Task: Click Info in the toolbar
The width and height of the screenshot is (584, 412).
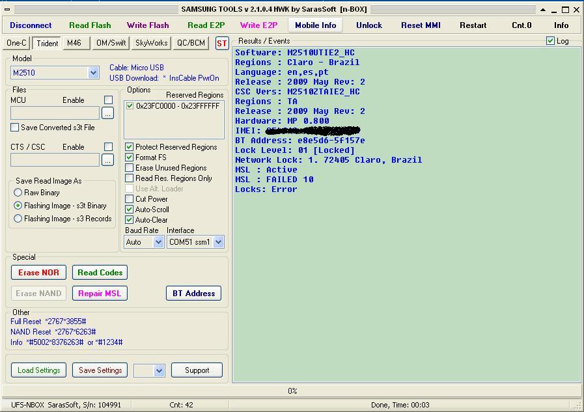Action: (561, 25)
